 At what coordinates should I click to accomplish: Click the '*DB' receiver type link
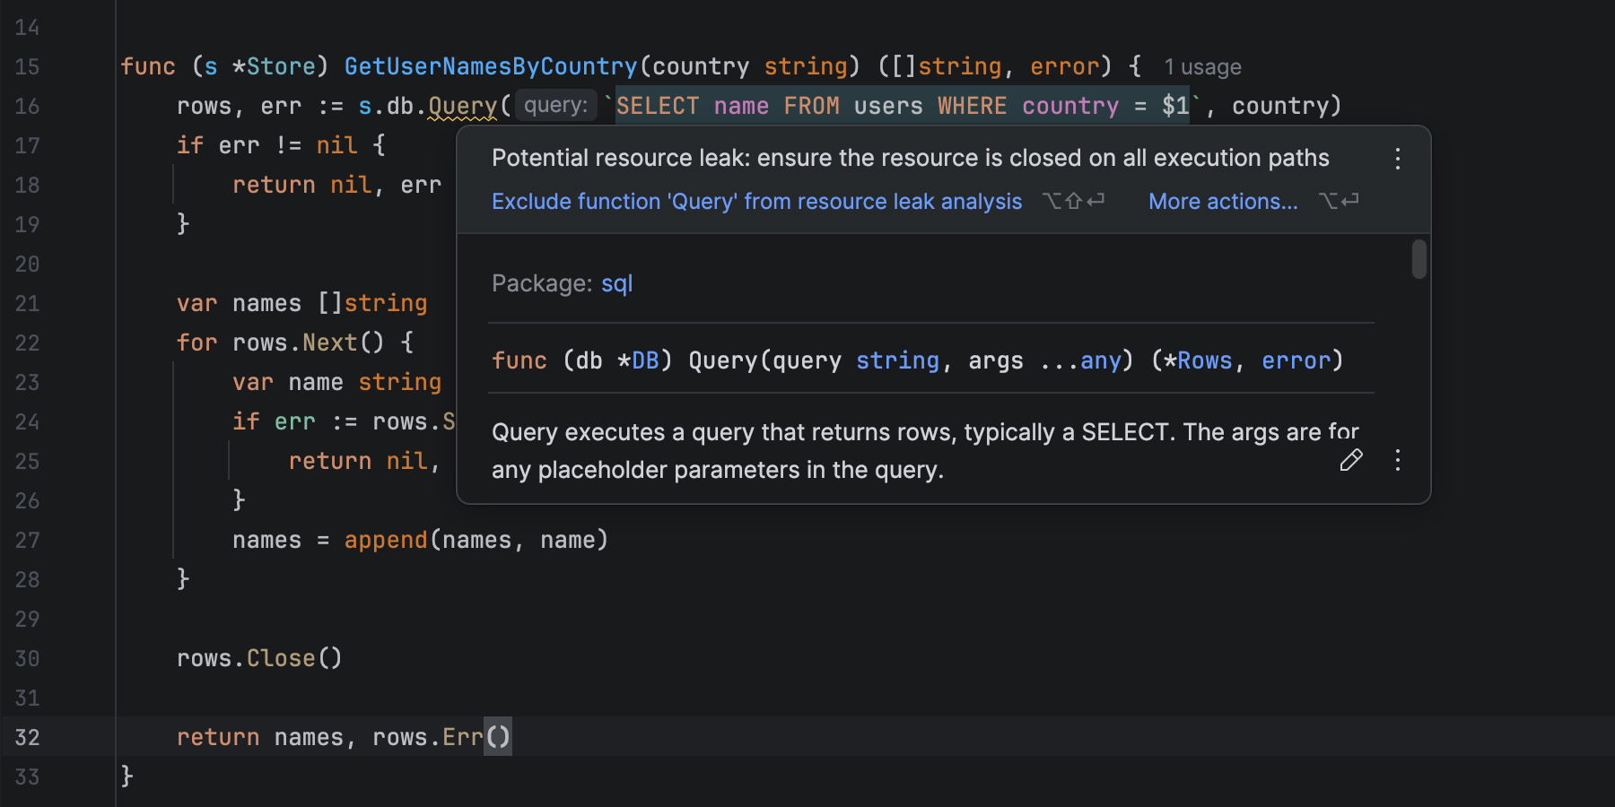click(644, 360)
